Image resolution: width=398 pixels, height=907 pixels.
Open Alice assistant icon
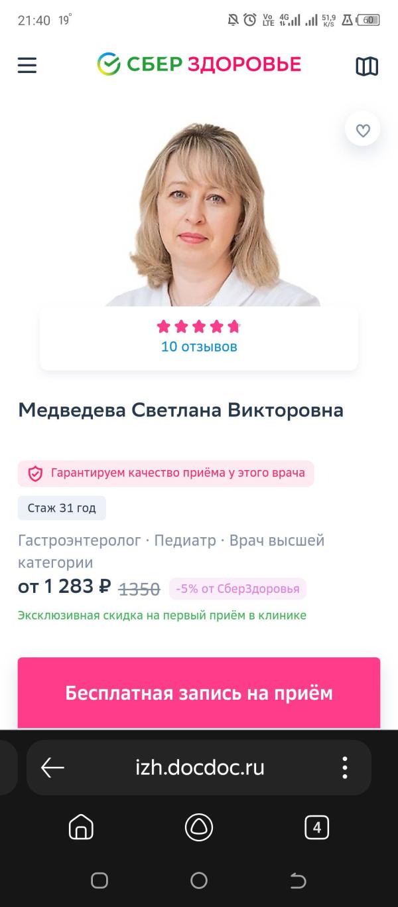[199, 827]
